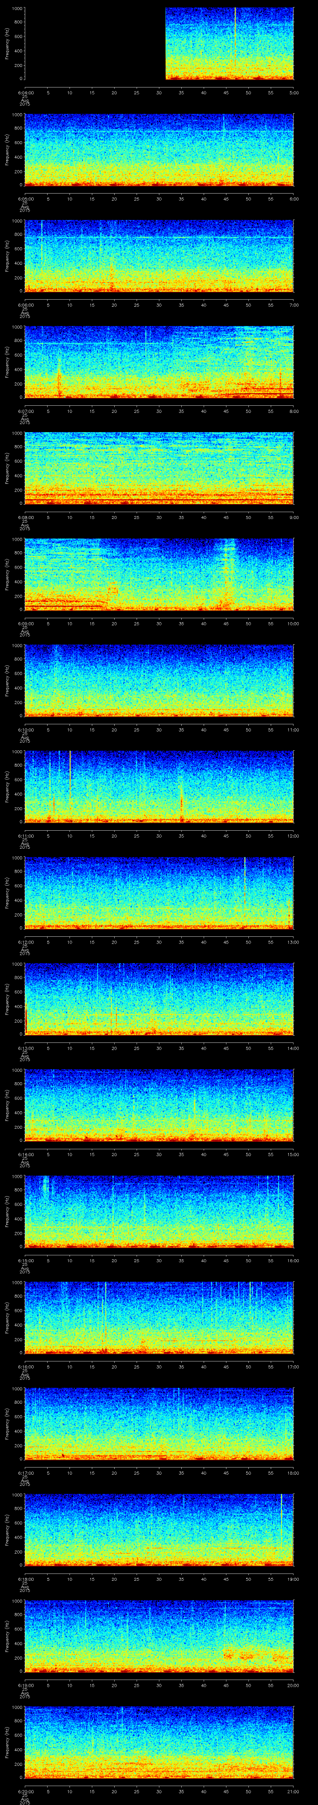Click the "6:19:00" start time label
Image resolution: width=318 pixels, height=1805 pixels.
click(25, 1685)
